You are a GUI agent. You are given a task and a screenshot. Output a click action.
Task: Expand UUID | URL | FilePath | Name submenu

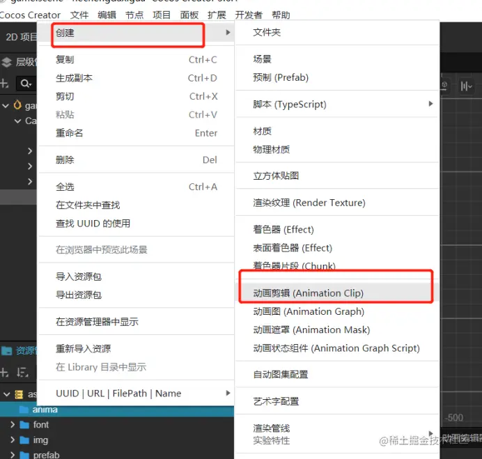coord(137,394)
